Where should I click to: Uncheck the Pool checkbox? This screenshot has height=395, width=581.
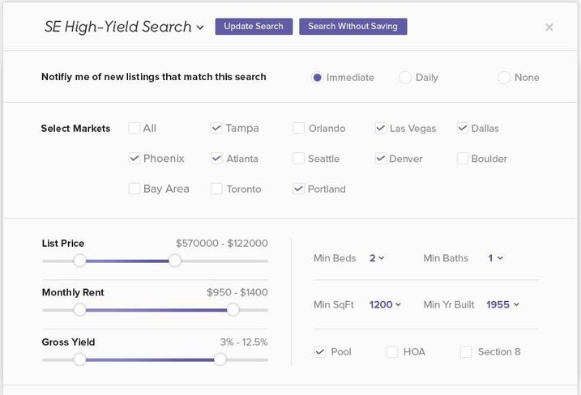click(x=320, y=351)
